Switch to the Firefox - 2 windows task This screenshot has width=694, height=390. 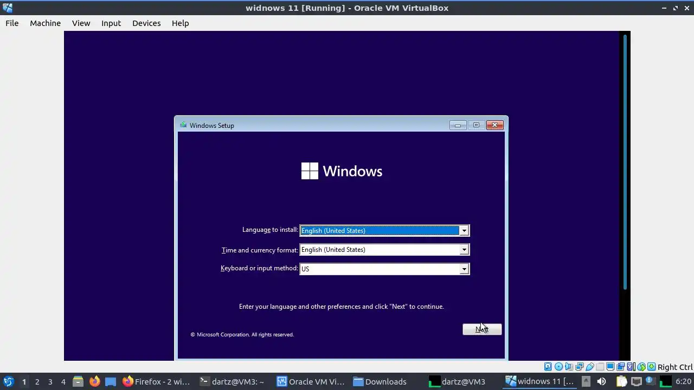tap(157, 381)
